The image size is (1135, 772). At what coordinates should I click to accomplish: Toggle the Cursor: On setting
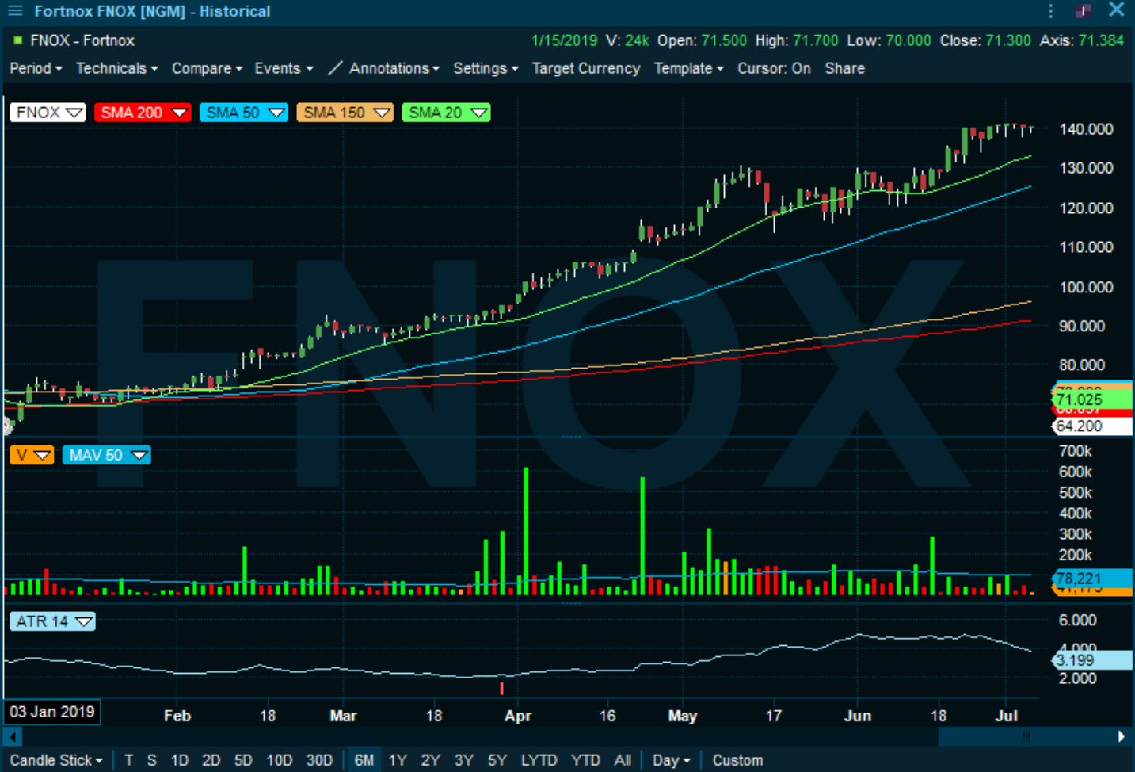click(774, 68)
